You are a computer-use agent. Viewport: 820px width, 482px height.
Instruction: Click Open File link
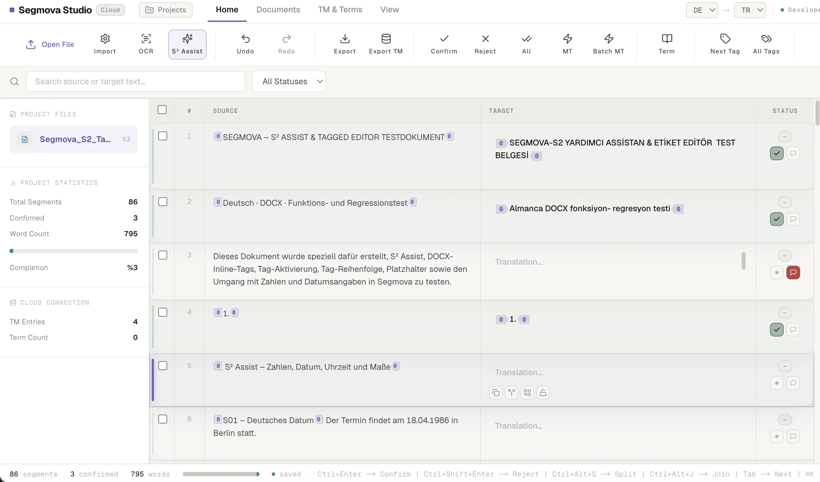coord(50,44)
